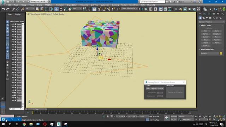The height and width of the screenshot is (127, 226).
Task: Click the Go to Start playback button
Action: click(196, 116)
